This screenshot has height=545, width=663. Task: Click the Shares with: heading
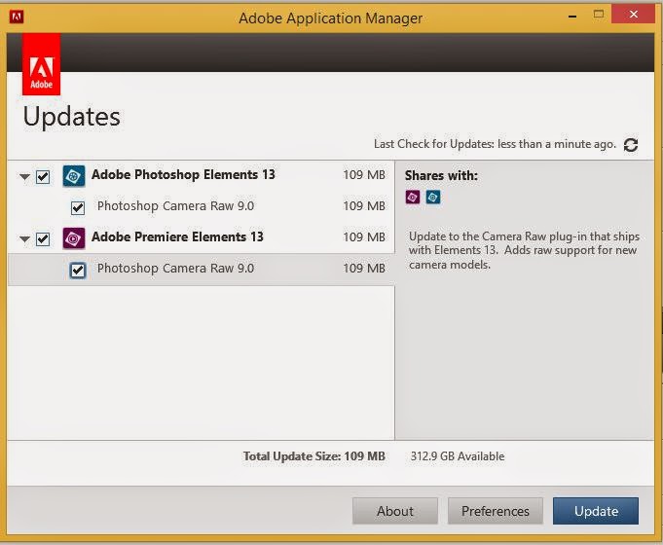point(441,175)
